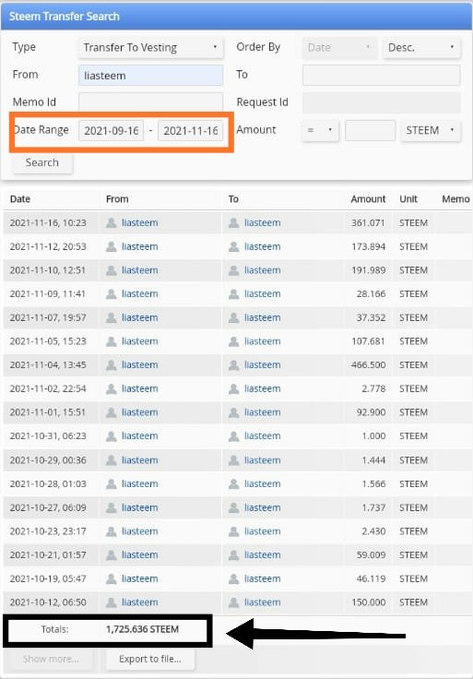Click the Memo Id input field
Screen dimensions: 473x679
click(150, 102)
